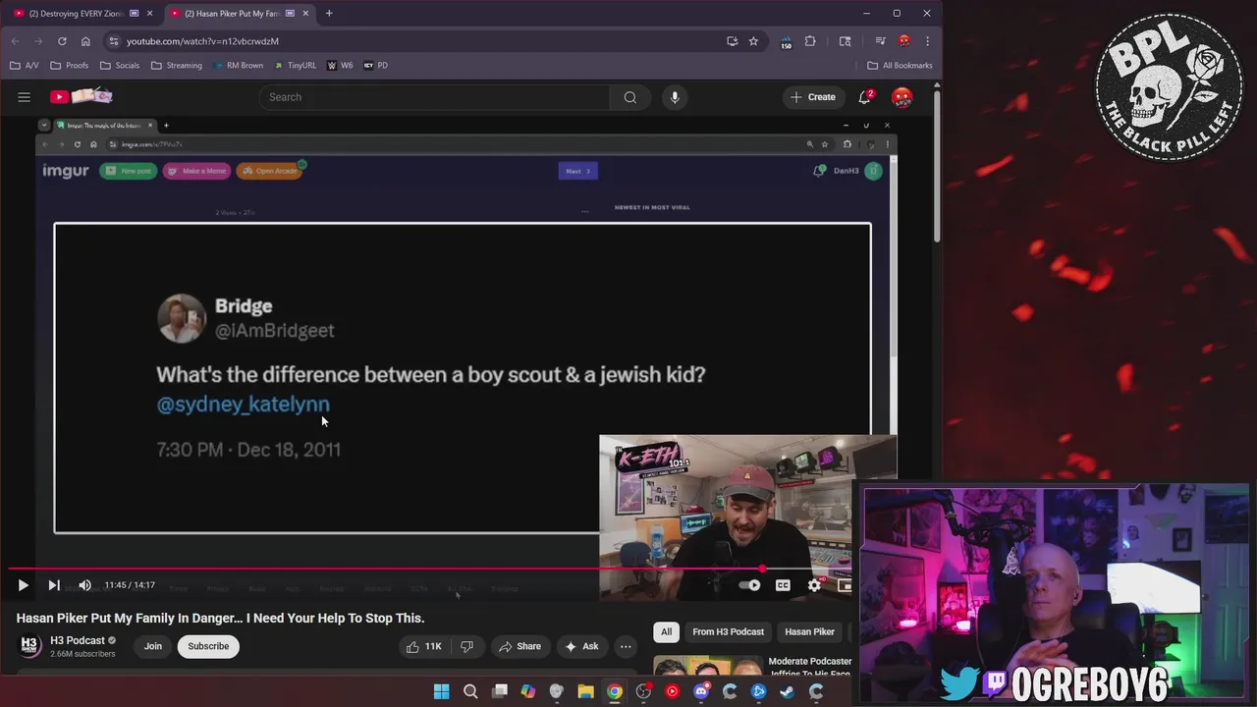Viewport: 1257px width, 707px height.
Task: Subscribe to H3 Podcast
Action: [208, 646]
